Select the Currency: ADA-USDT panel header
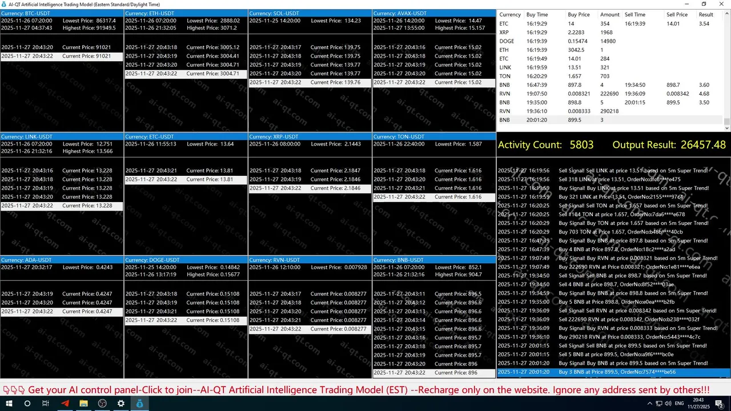Screen dimensions: 731x411 62,260
